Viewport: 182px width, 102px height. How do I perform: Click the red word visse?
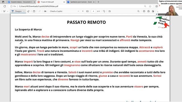pyautogui.click(x=77, y=62)
